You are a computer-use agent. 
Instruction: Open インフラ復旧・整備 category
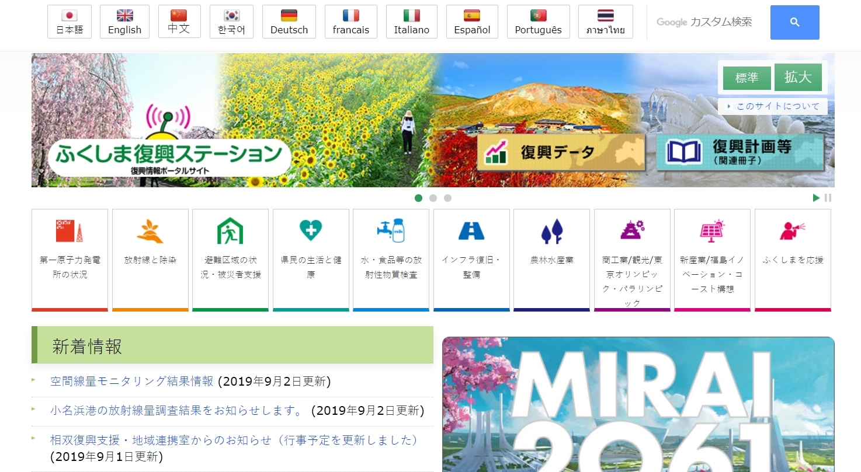tap(471, 260)
